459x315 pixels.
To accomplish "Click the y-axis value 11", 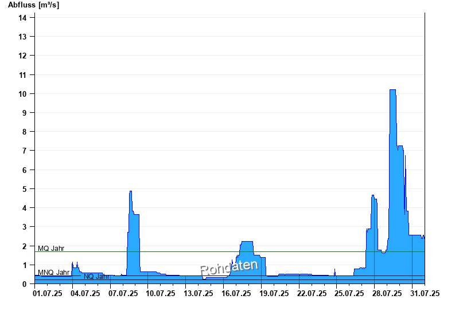I will pyautogui.click(x=22, y=75).
